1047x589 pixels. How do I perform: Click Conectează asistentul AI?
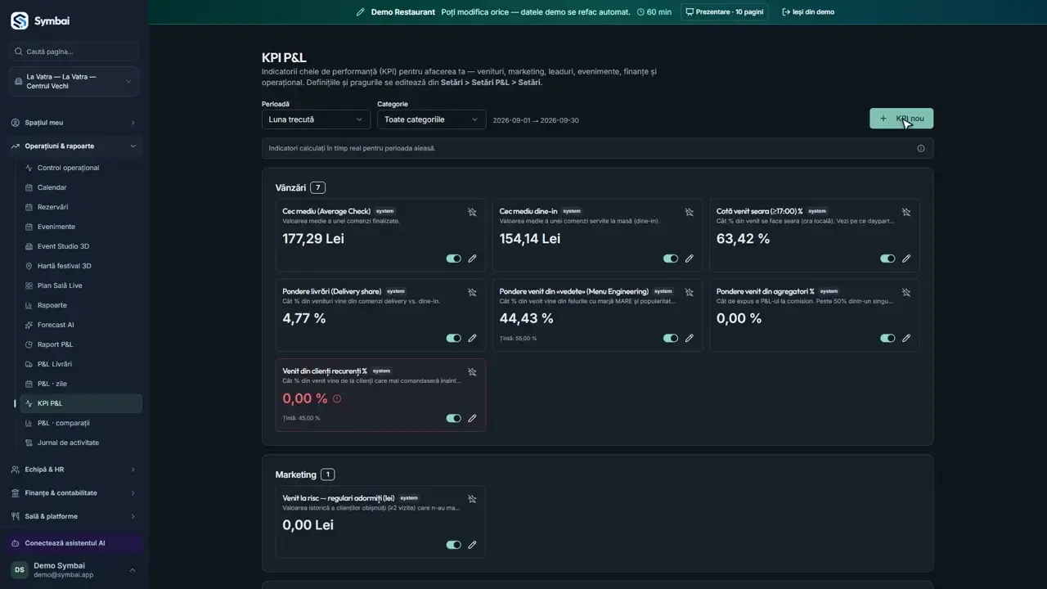tap(74, 543)
